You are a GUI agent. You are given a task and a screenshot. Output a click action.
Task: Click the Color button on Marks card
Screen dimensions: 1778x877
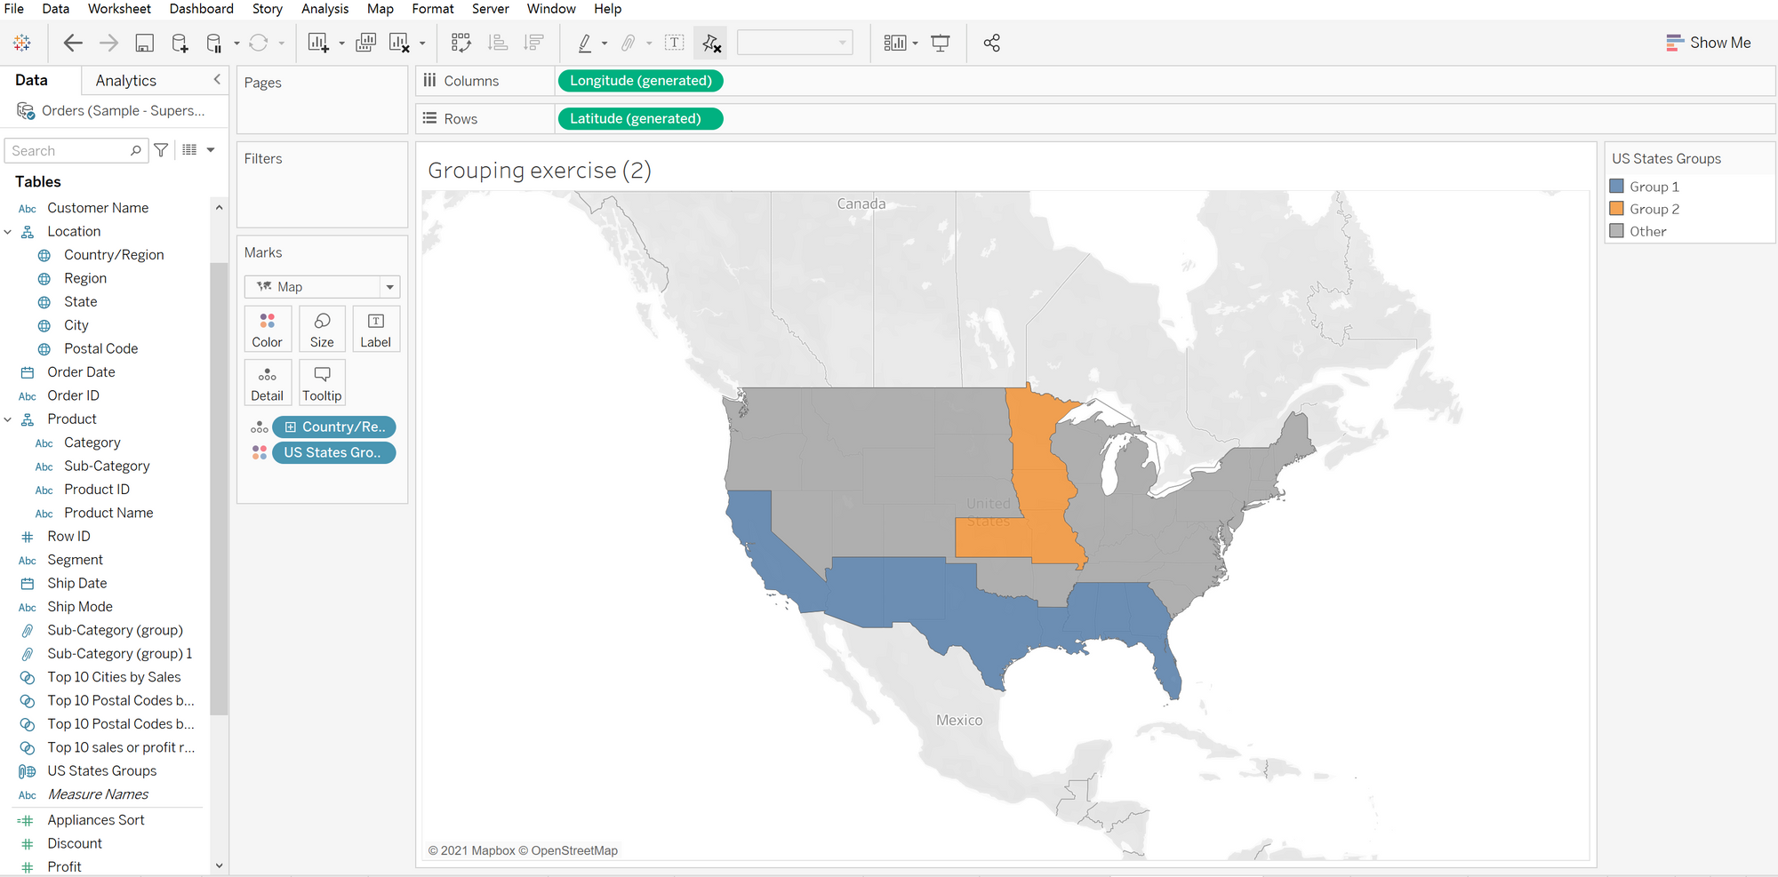coord(267,330)
